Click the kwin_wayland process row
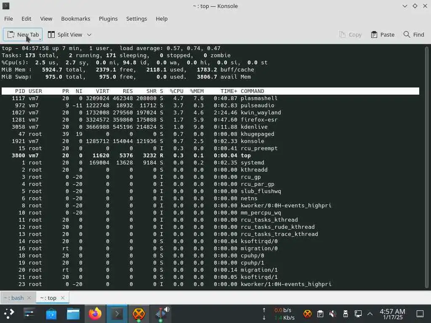431x323 pixels. (x=210, y=113)
